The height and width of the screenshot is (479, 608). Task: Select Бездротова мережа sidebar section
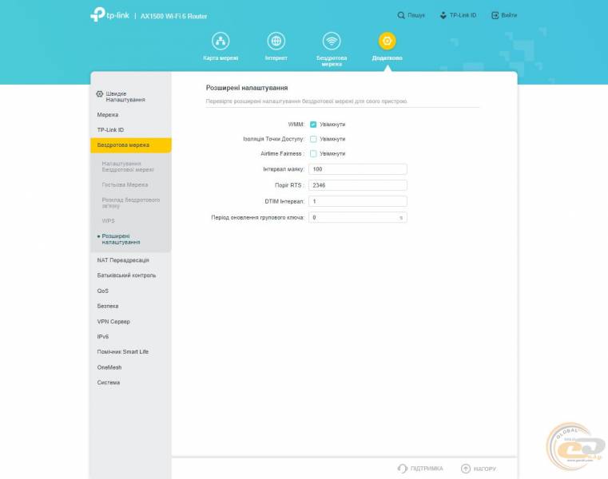pyautogui.click(x=131, y=145)
